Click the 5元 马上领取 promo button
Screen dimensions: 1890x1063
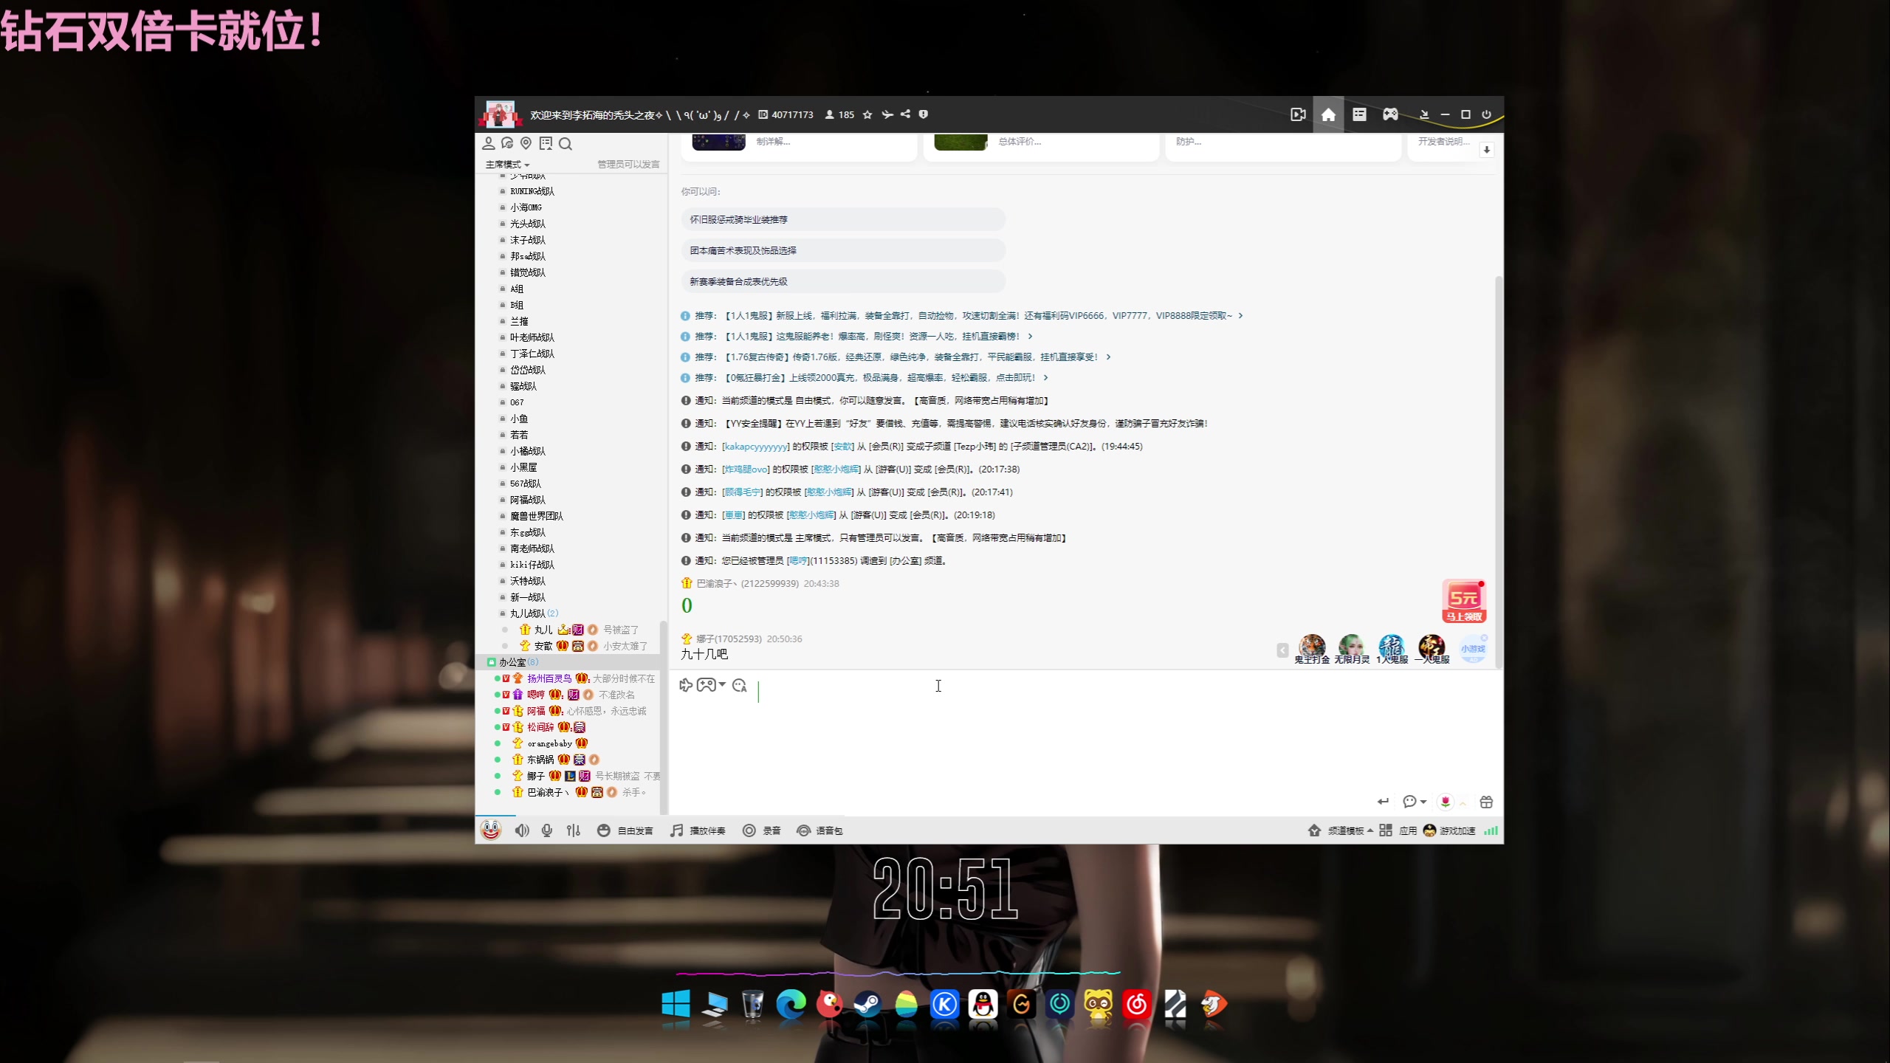[x=1463, y=602]
